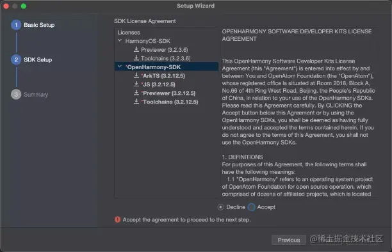
Task: Select Previewer (3.2.3.6) license row
Action: click(x=164, y=50)
